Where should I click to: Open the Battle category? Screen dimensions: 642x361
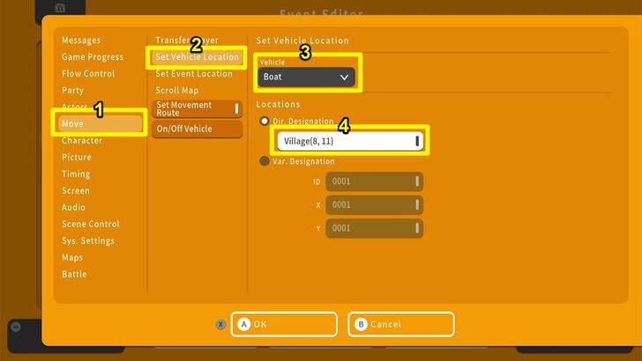[74, 275]
